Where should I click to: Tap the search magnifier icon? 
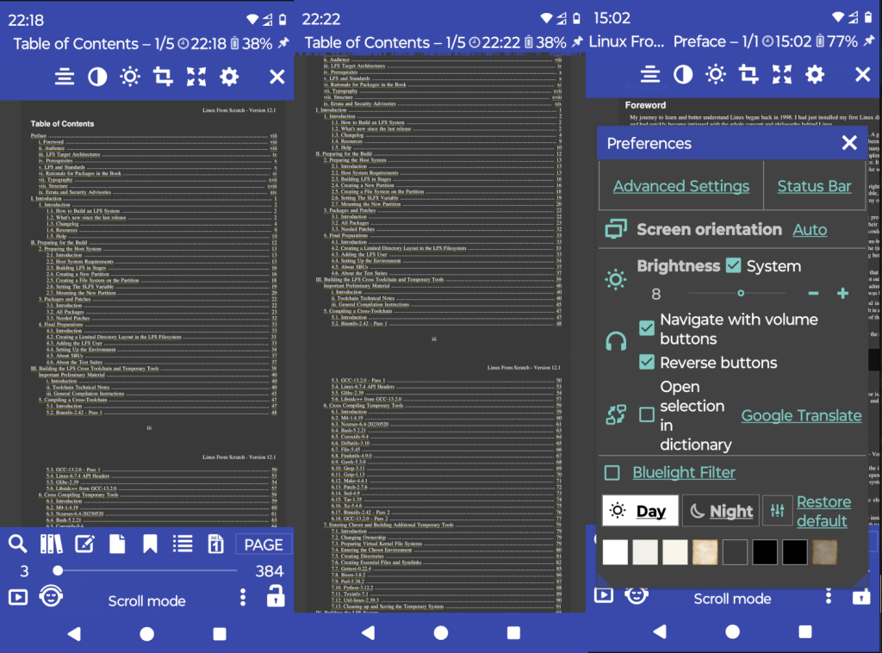[18, 544]
